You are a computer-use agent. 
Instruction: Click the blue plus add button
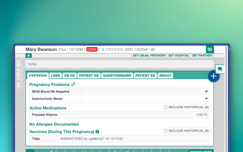(x=214, y=76)
